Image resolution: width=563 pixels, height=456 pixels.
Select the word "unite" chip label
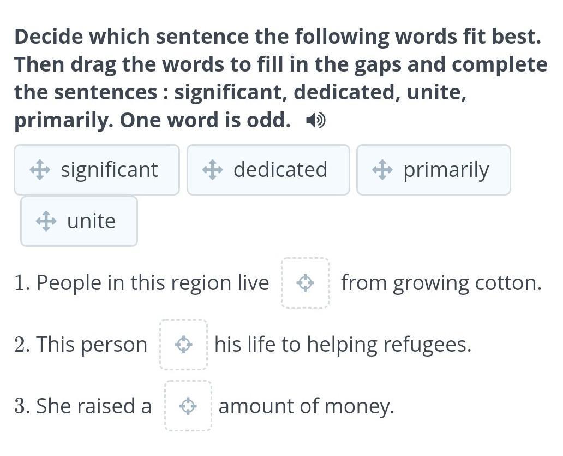point(91,221)
